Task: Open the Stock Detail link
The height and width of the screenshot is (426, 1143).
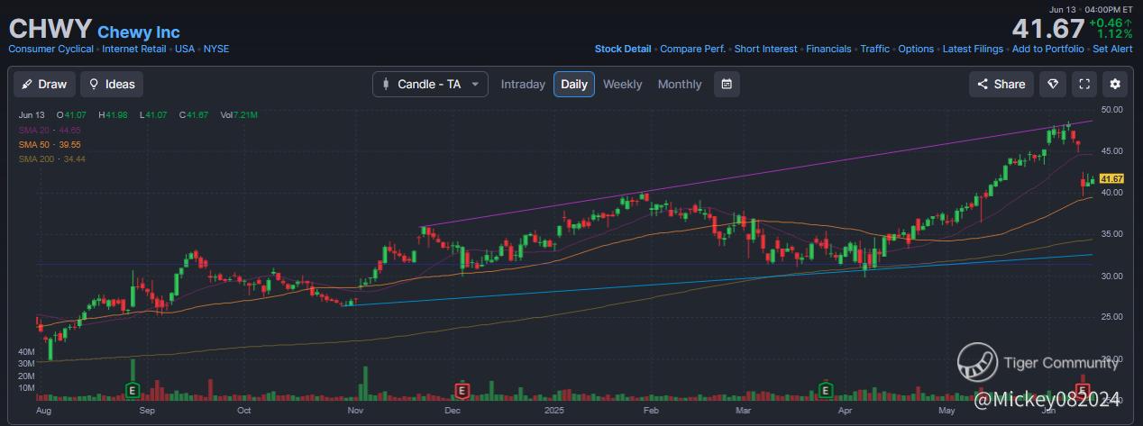Action: coord(623,49)
